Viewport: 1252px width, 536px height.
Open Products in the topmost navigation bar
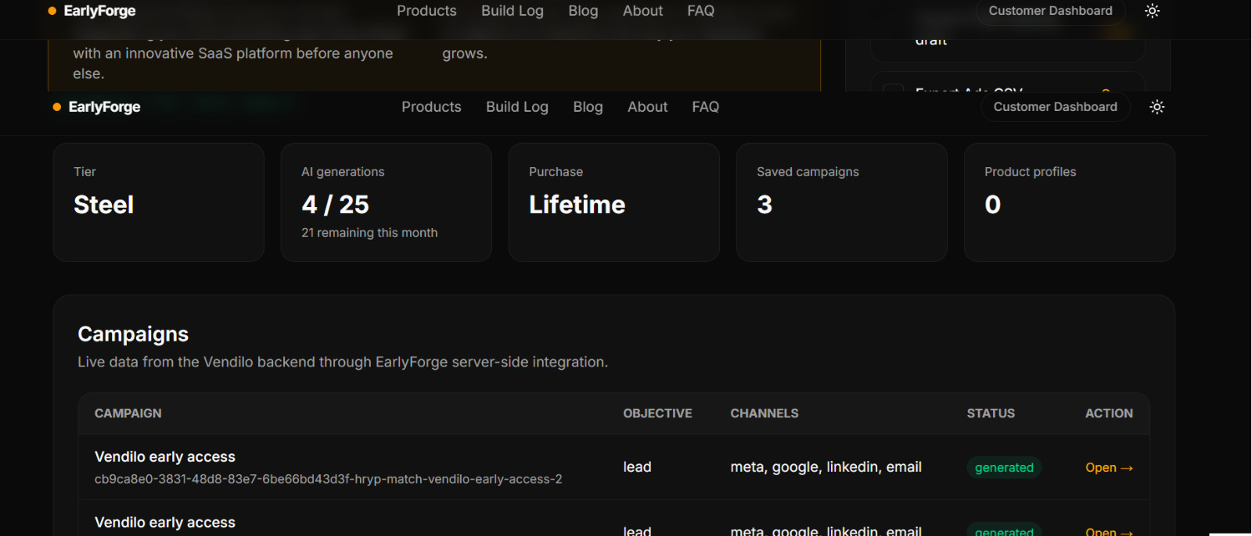426,11
